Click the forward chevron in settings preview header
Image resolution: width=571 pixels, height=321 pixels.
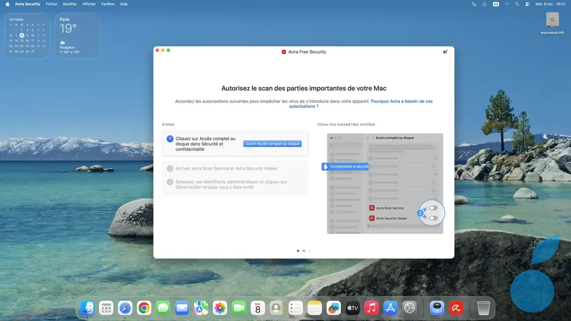click(373, 138)
